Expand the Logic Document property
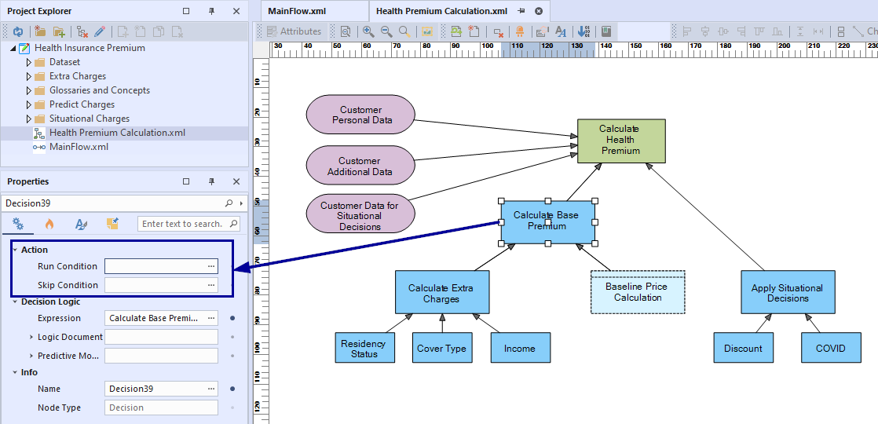Image resolution: width=878 pixels, height=424 pixels. (31, 337)
